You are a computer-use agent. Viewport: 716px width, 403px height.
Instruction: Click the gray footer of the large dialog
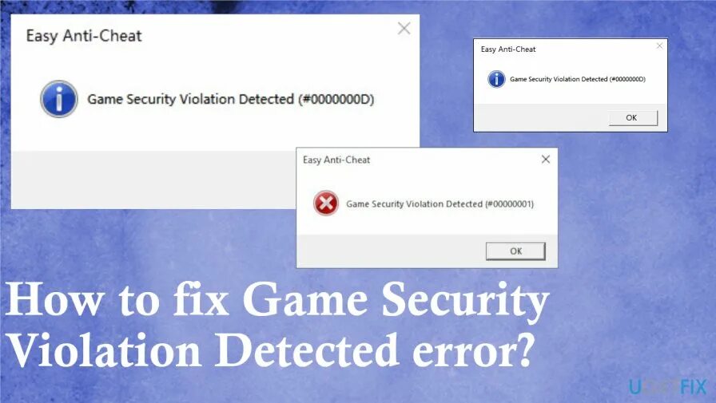pos(154,180)
